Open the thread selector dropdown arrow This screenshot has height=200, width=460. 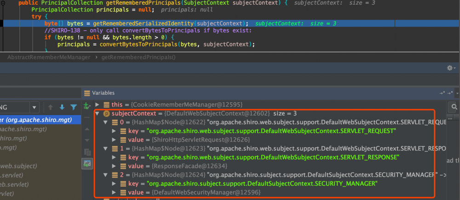tap(34, 107)
